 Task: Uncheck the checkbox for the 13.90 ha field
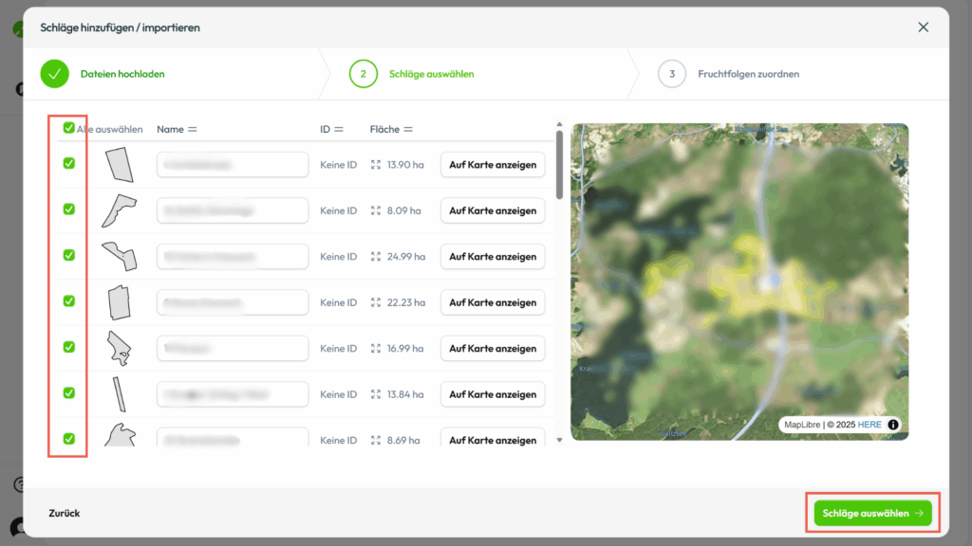pos(68,163)
